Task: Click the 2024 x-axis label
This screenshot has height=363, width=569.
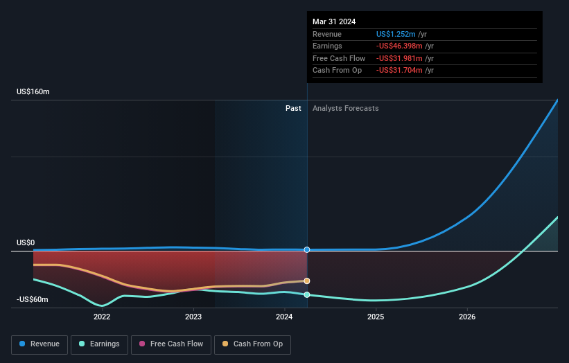Action: [x=284, y=317]
